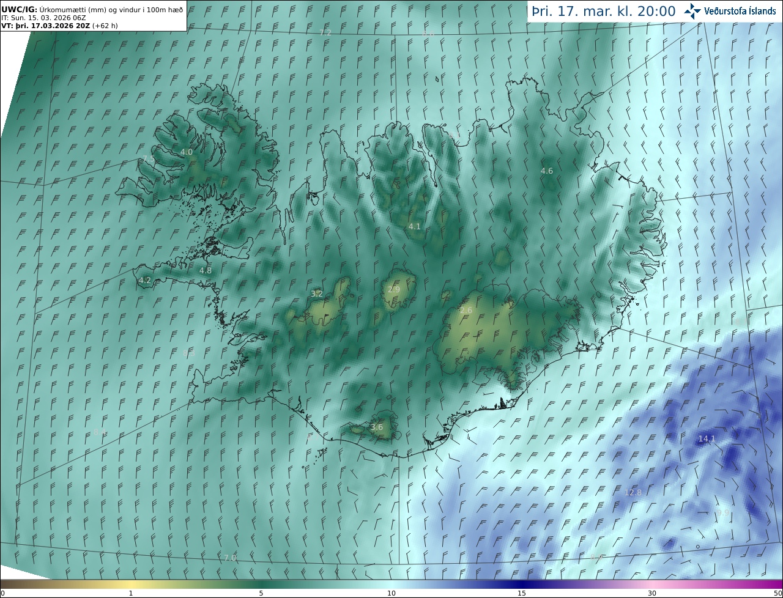Click the 4.2 value on the western peninsula

[145, 281]
